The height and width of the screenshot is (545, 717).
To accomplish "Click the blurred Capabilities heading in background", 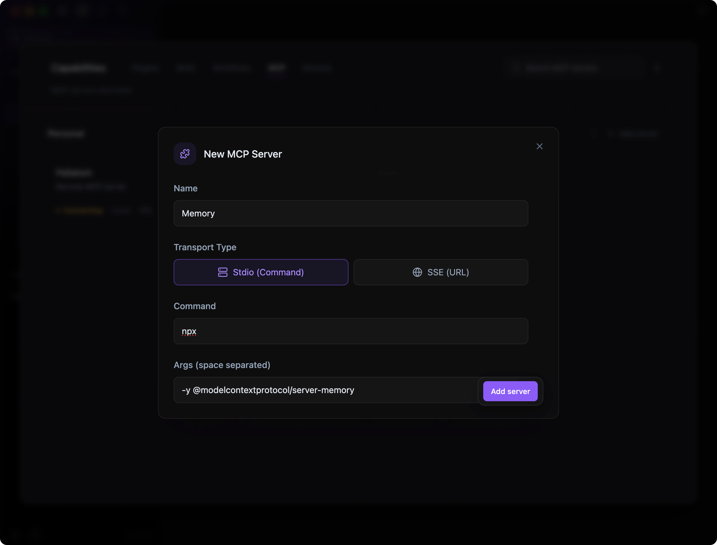I will click(x=79, y=68).
